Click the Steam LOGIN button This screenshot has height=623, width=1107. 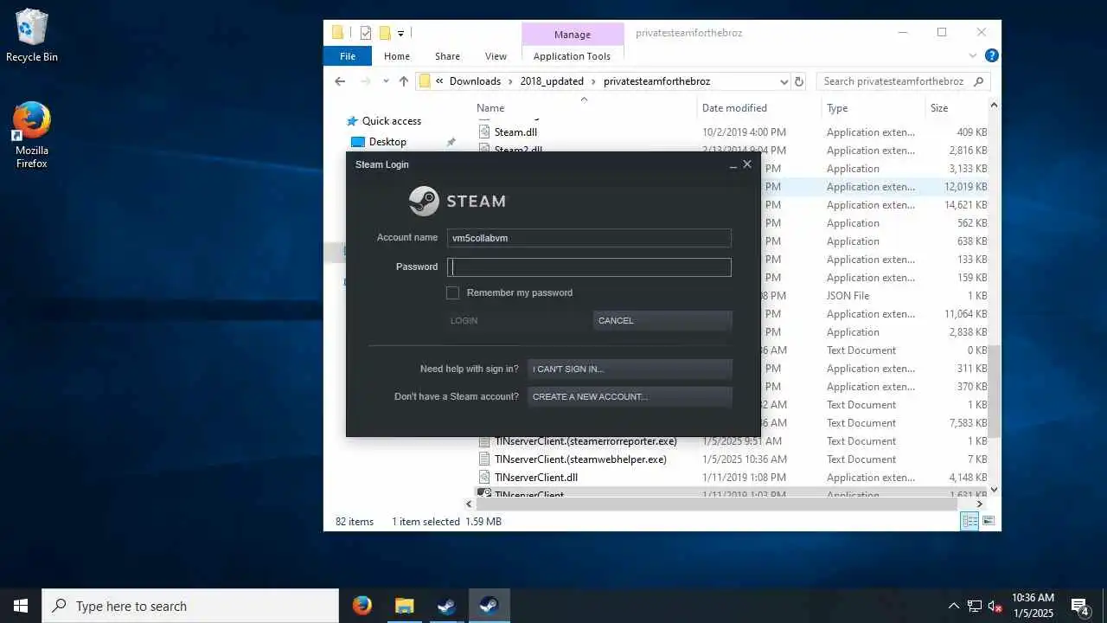(x=518, y=320)
